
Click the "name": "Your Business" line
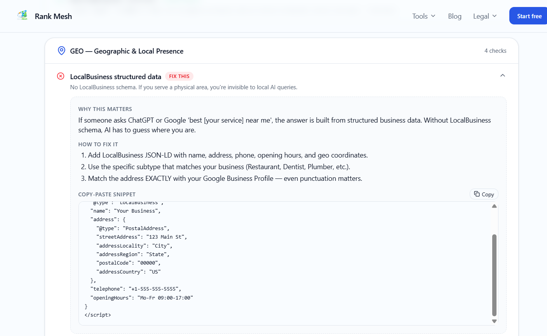[125, 211]
